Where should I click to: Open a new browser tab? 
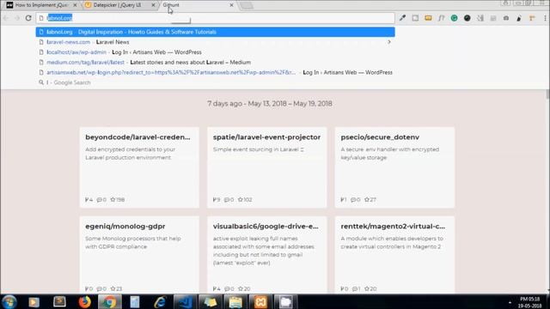[x=247, y=5]
